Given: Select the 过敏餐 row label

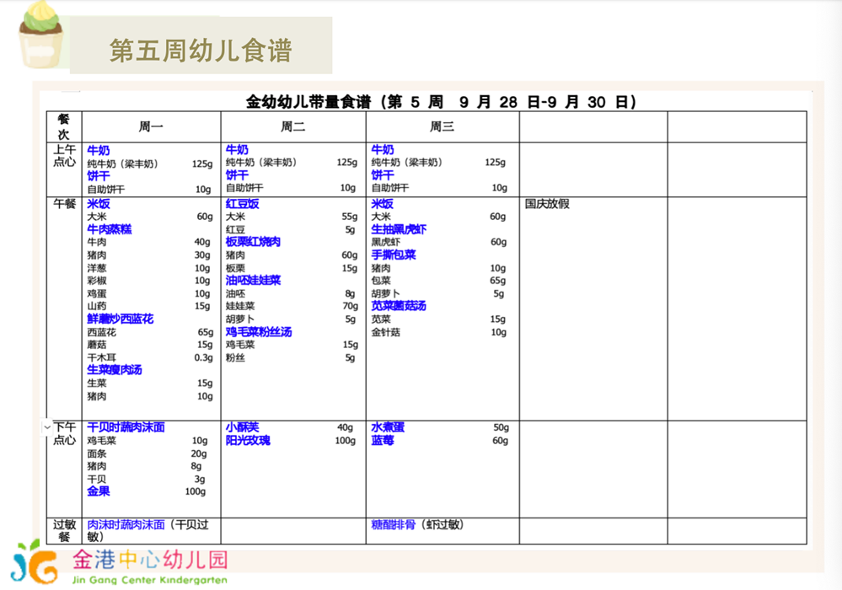Looking at the screenshot, I should [64, 530].
